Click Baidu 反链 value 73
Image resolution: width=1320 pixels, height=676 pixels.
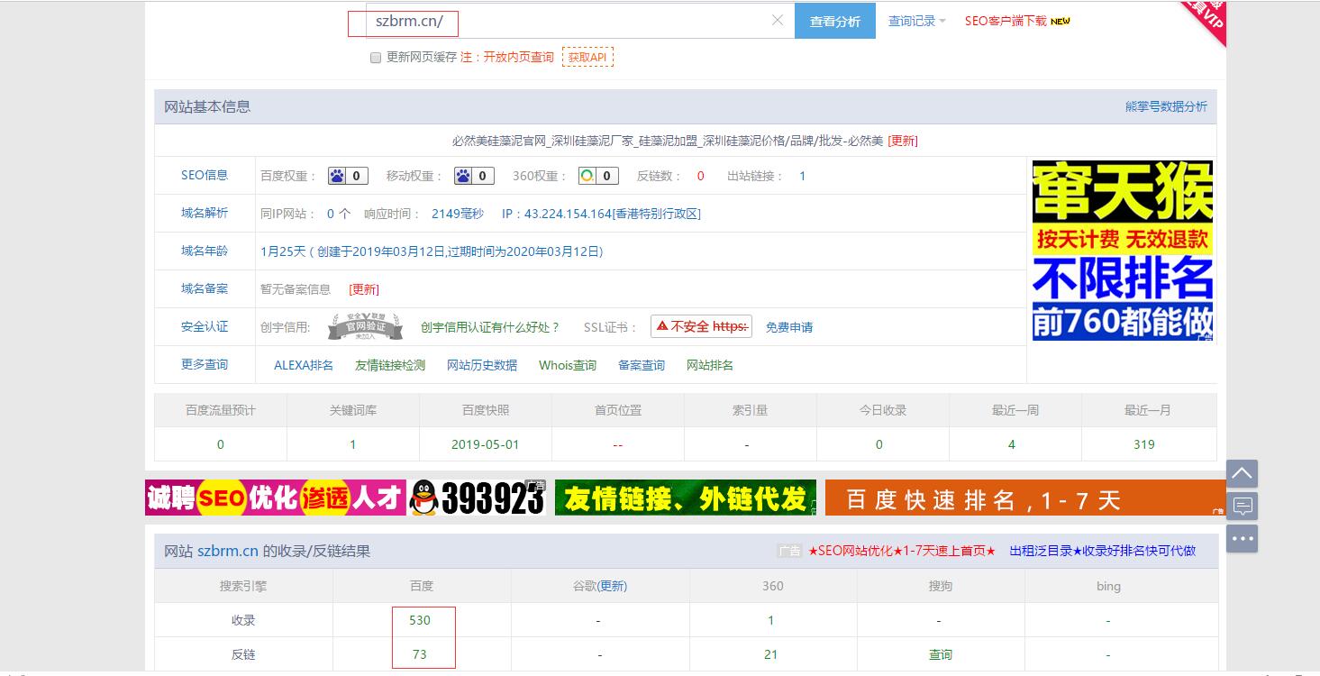point(420,654)
